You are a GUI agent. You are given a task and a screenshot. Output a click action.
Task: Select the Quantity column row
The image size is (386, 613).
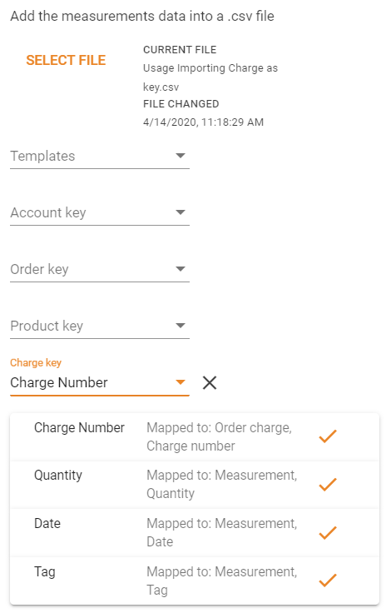(195, 485)
